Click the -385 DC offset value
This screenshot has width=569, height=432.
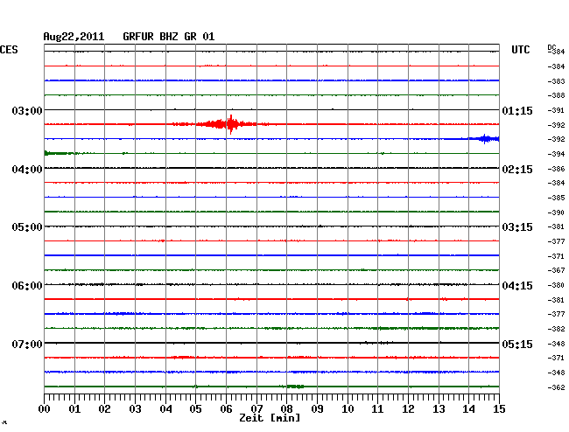coord(556,198)
